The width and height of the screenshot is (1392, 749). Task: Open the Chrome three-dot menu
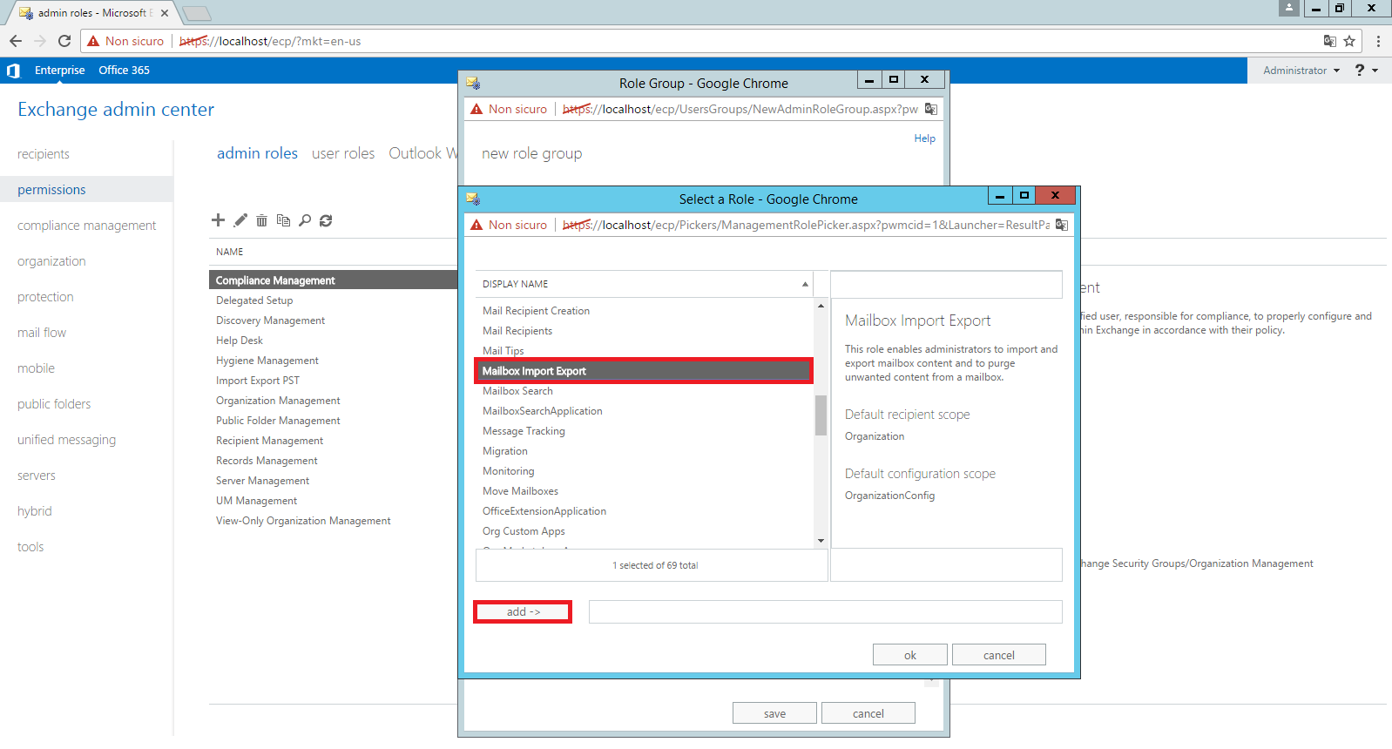click(1378, 41)
